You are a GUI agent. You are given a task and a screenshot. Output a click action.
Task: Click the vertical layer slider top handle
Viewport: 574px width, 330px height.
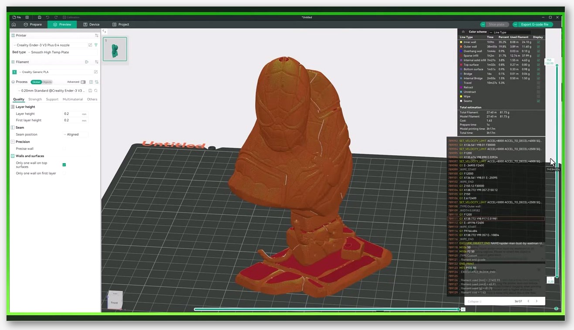point(557,65)
